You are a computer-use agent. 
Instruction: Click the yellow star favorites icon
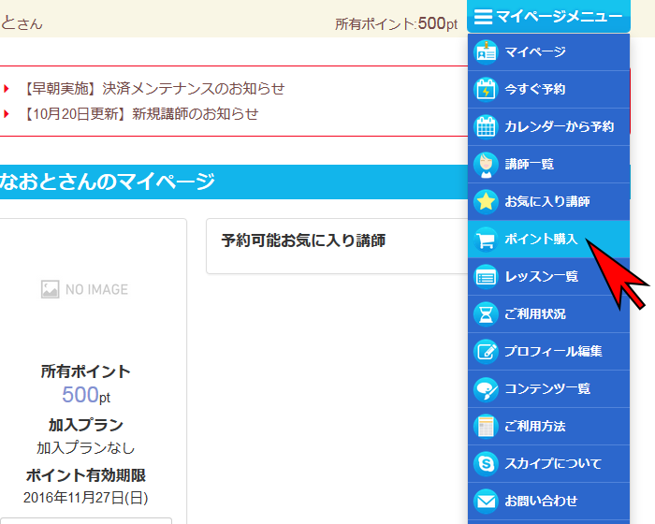486,201
